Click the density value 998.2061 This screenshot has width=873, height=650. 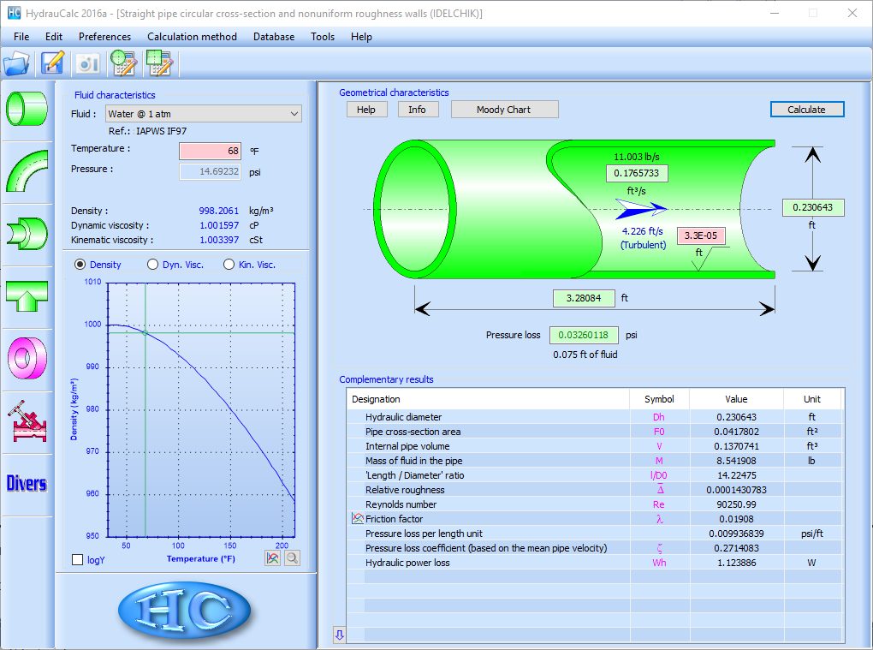(x=219, y=211)
